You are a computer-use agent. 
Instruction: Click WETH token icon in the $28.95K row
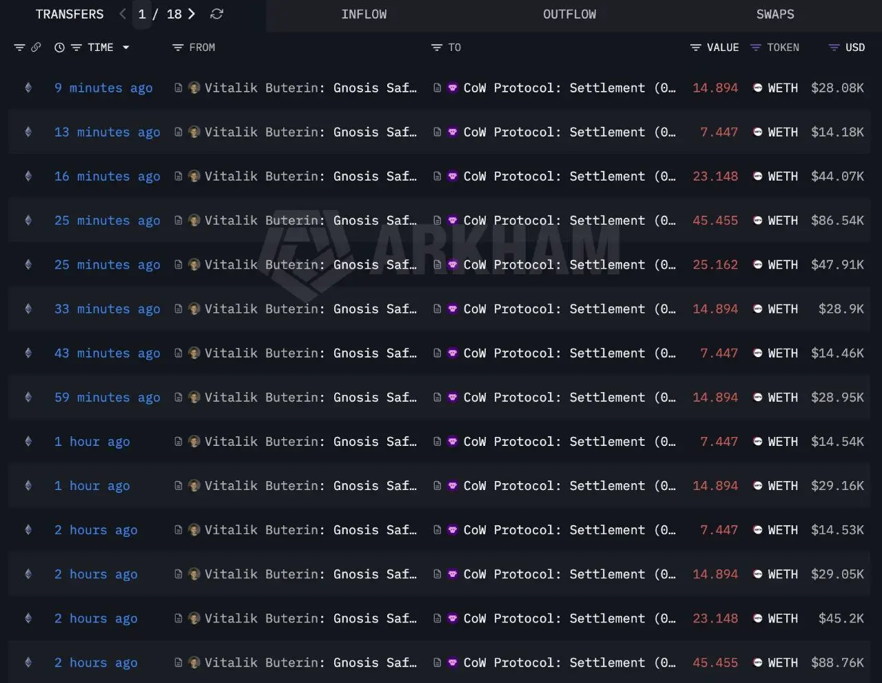click(x=758, y=397)
